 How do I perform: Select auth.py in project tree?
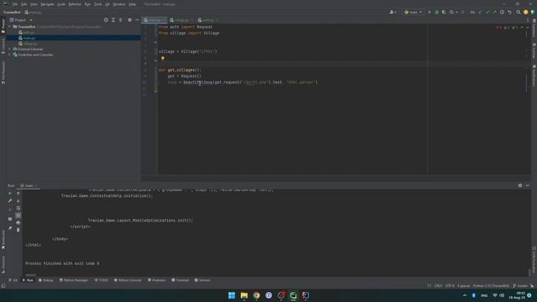tap(27, 32)
